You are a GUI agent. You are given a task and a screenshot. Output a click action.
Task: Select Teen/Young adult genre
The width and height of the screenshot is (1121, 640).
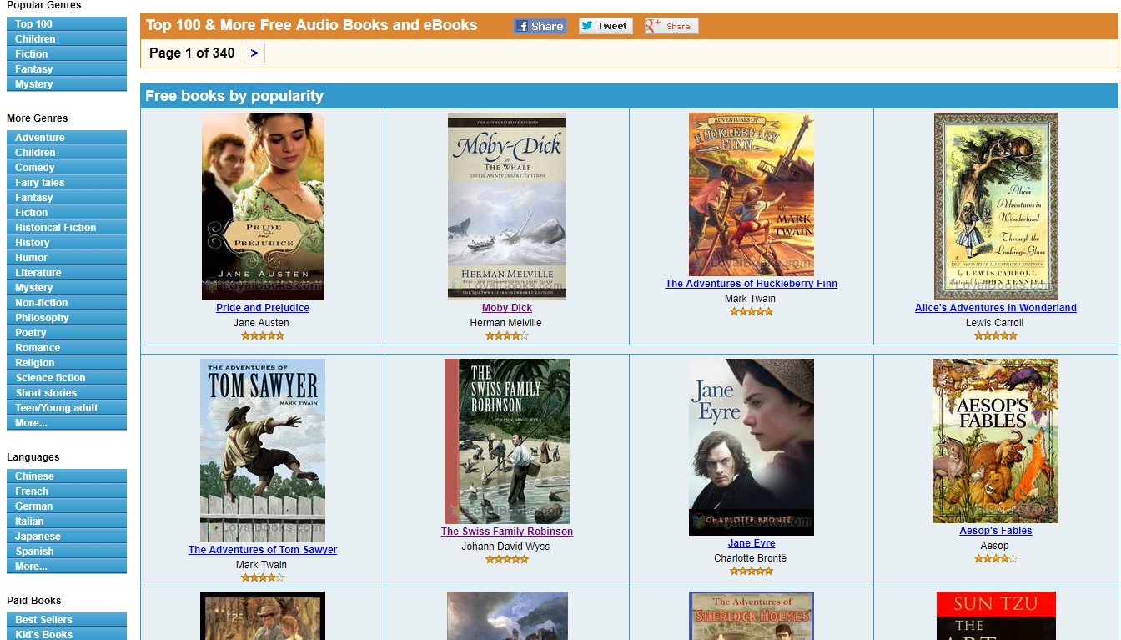coord(67,408)
